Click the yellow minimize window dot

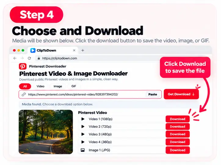pos(19,50)
